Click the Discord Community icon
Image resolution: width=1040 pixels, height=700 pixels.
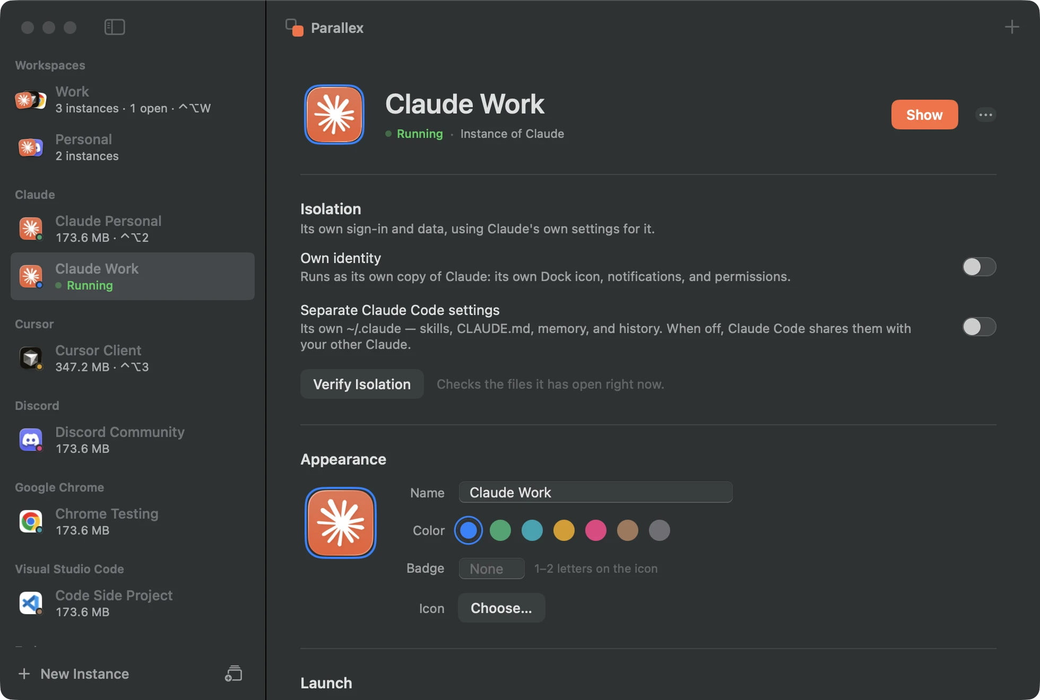pos(31,440)
